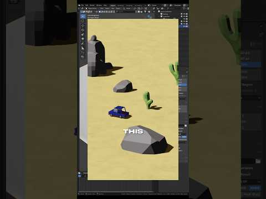This screenshot has width=266, height=199.
Task: Select the Scale tool in Blender toolbar
Action: pos(83,34)
